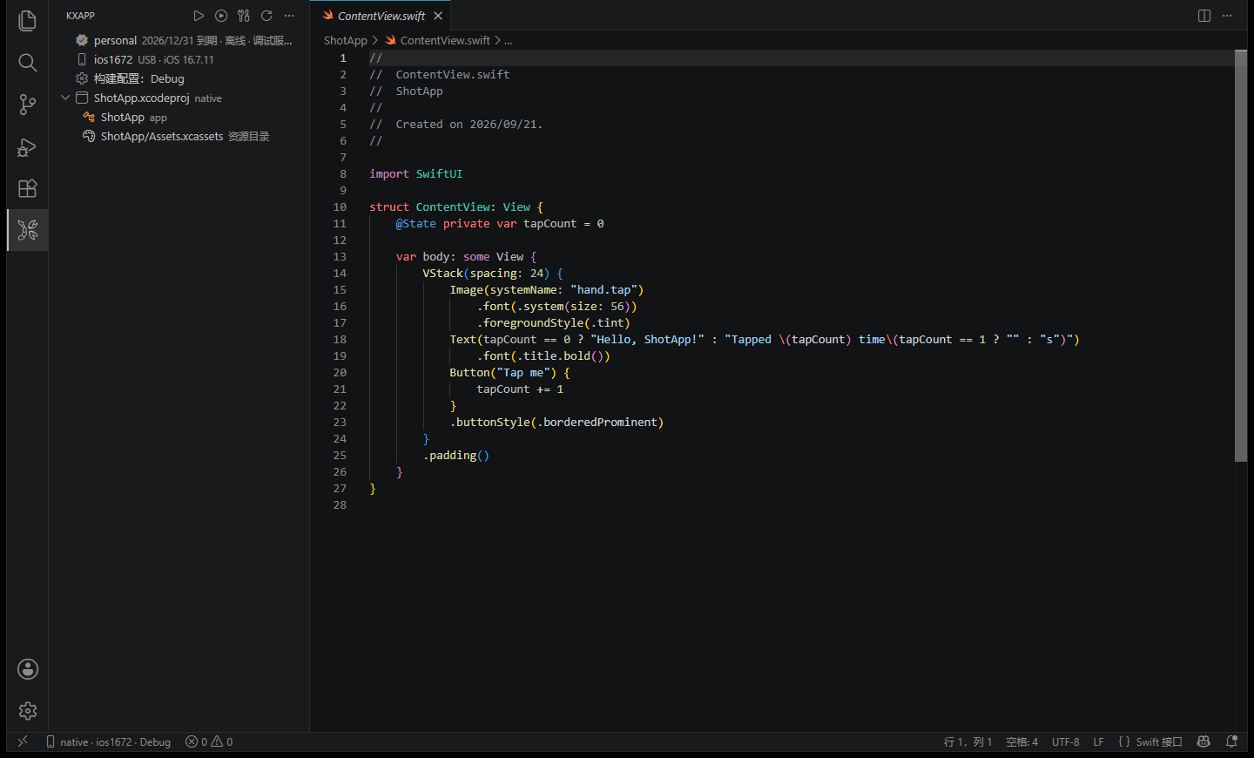Viewport: 1254px width, 758px height.
Task: Select the ShotApp app target
Action: 179,117
